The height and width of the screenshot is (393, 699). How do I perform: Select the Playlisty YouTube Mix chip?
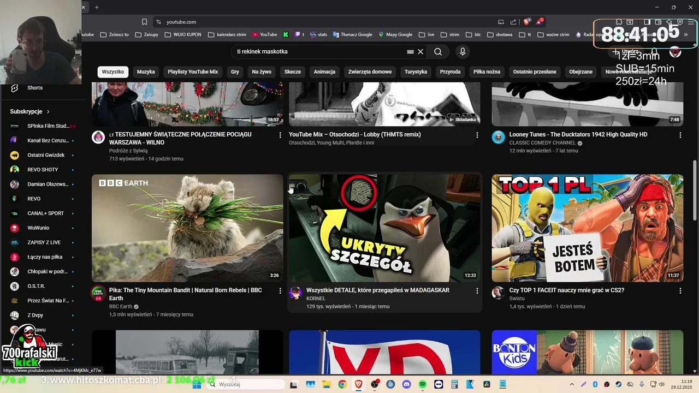click(x=193, y=72)
